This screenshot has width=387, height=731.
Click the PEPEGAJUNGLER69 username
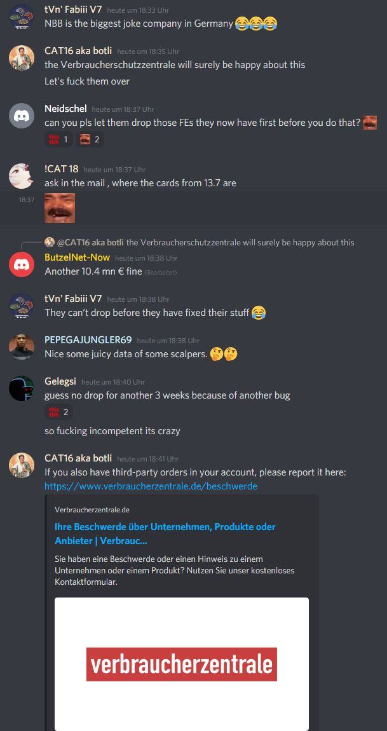[88, 340]
